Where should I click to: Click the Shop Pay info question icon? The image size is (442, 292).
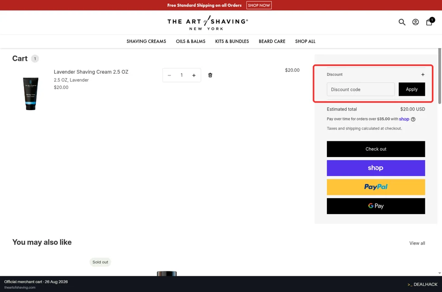[x=413, y=119]
